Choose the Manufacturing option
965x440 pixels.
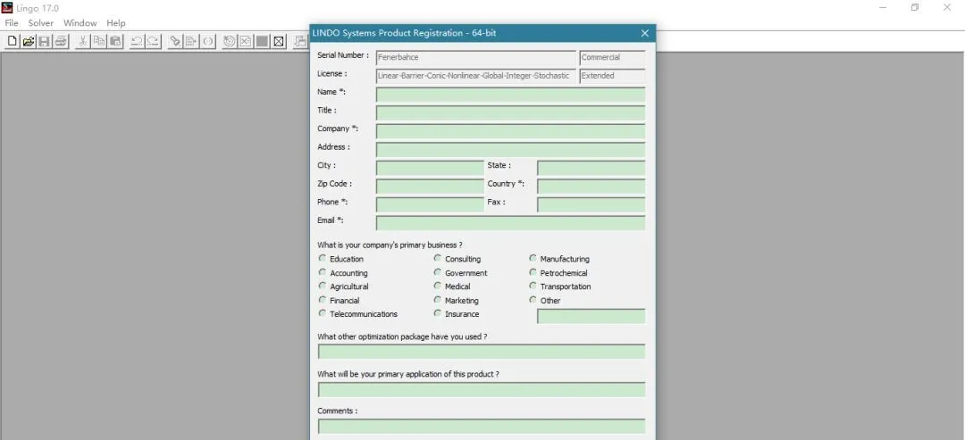(x=533, y=258)
